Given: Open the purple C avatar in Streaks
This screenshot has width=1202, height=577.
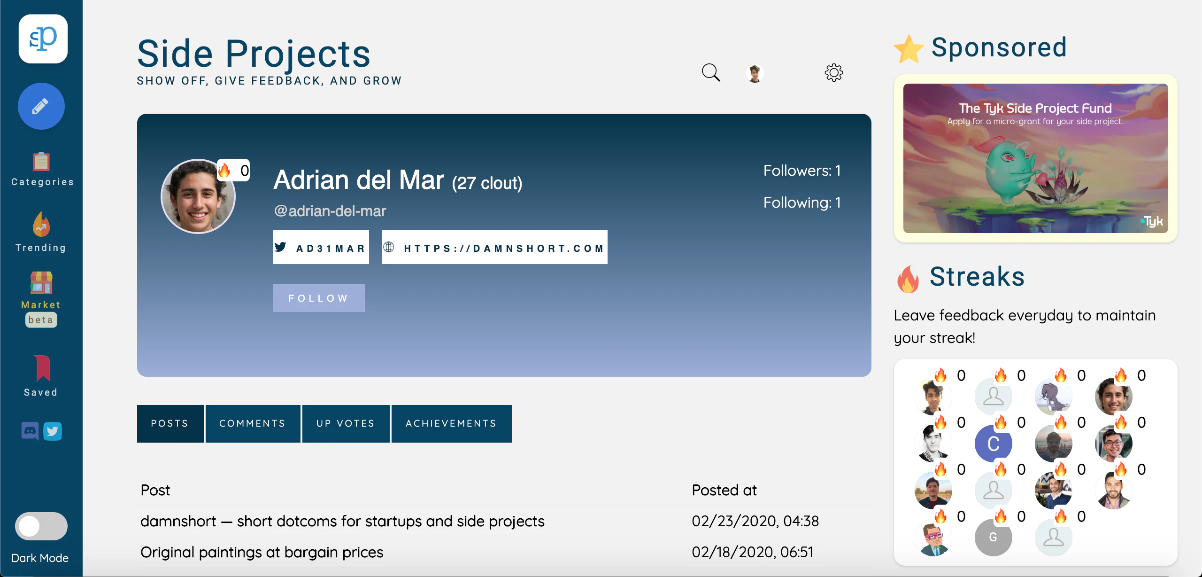Looking at the screenshot, I should 994,444.
